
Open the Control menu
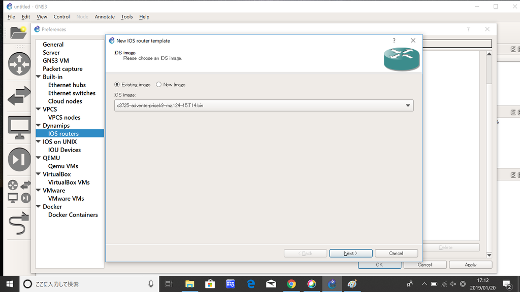coord(61,17)
